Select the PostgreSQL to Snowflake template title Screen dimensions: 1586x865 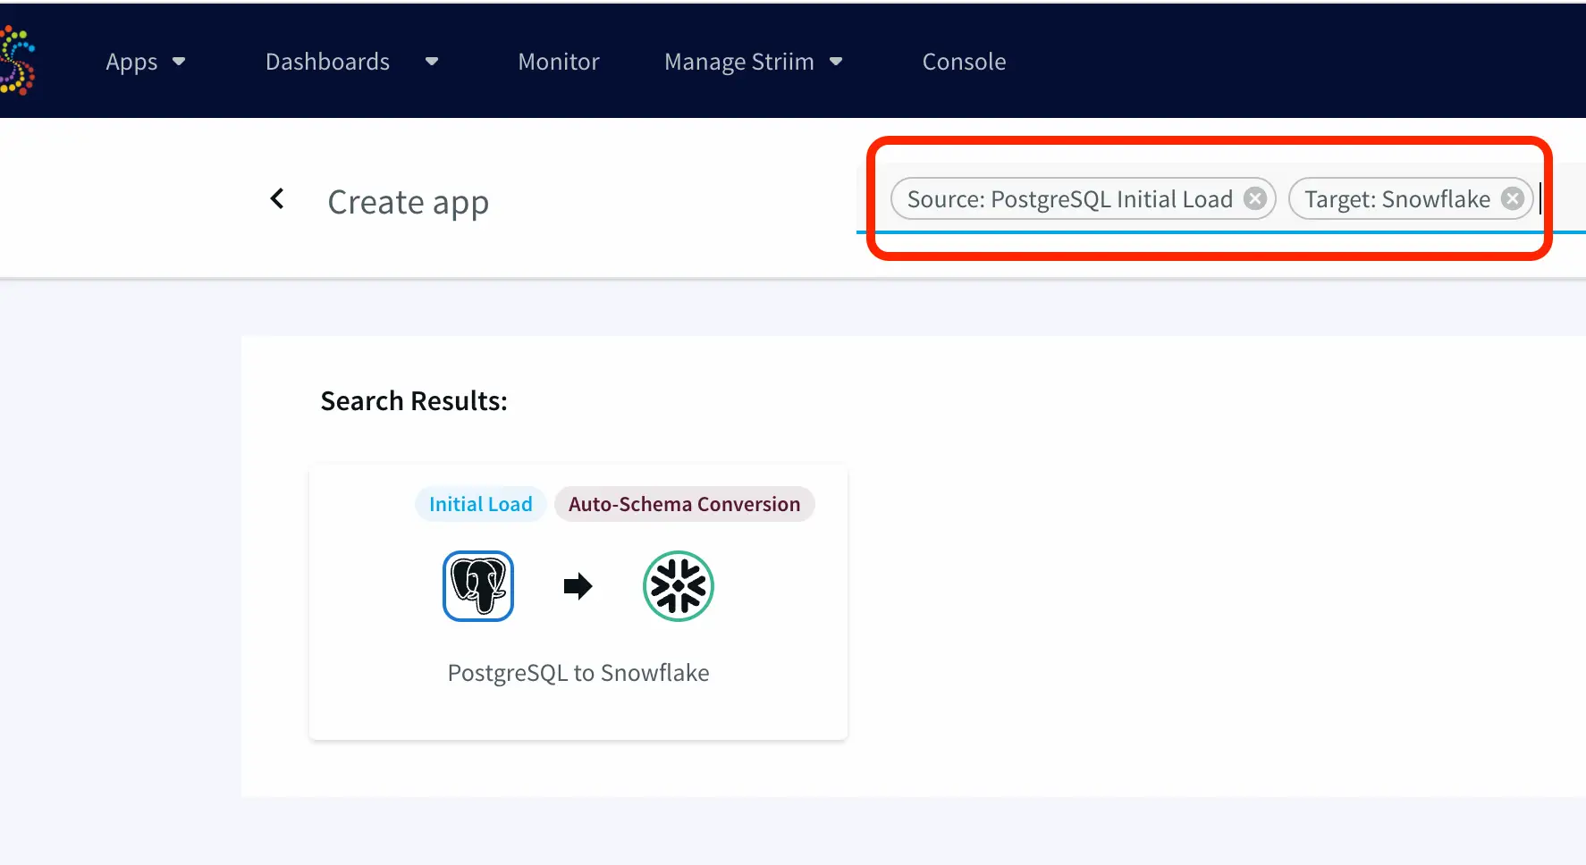tap(578, 673)
